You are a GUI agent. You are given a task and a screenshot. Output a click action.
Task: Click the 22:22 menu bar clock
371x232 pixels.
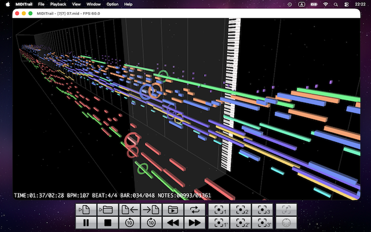pos(360,4)
